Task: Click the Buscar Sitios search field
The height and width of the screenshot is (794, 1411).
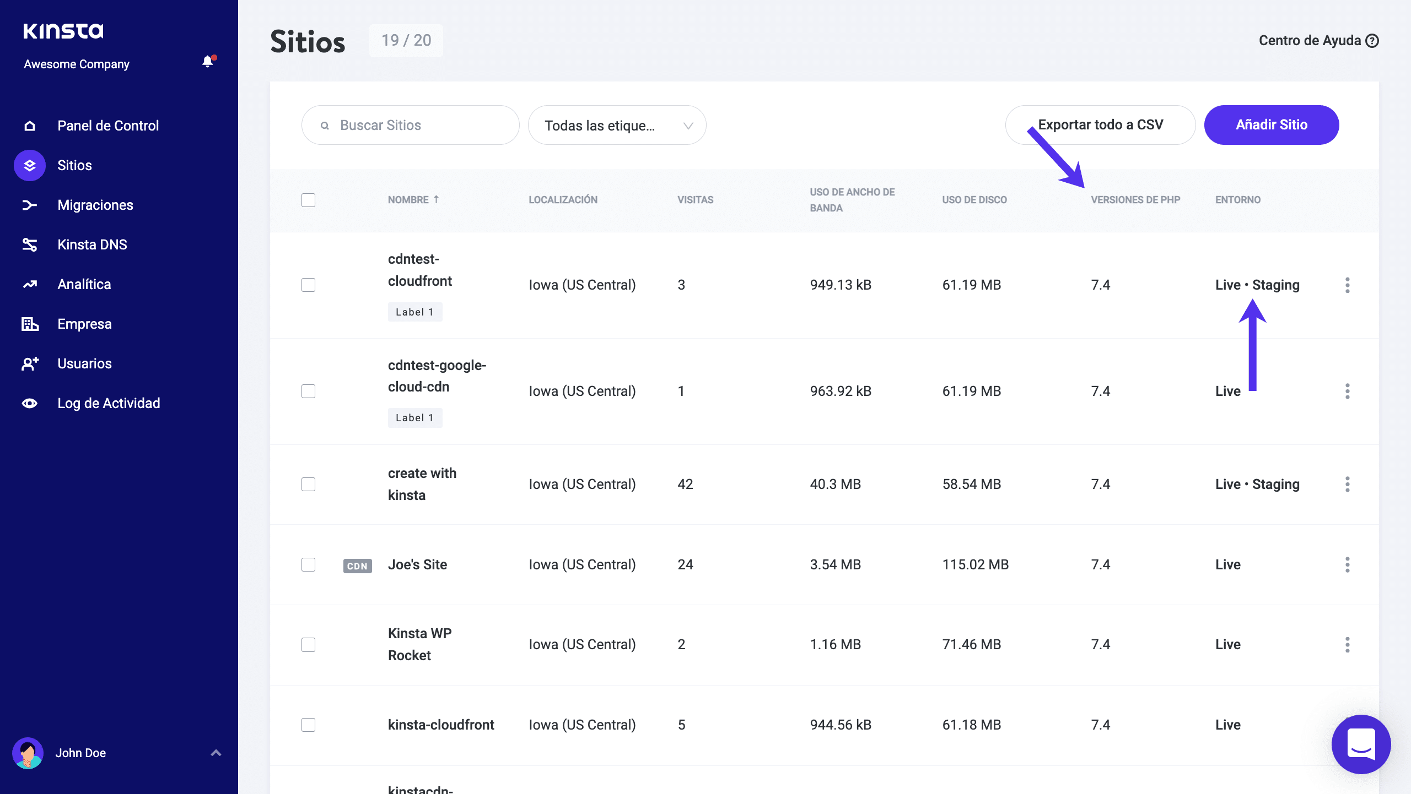Action: click(x=410, y=125)
